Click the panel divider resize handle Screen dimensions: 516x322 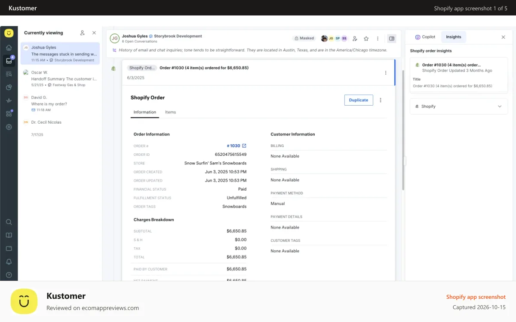(x=405, y=161)
